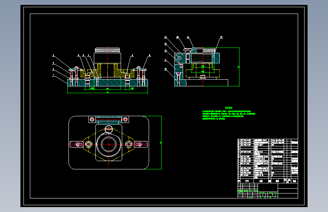
Task: Select the right yellow bolt circle in plan view
Action: point(129,144)
